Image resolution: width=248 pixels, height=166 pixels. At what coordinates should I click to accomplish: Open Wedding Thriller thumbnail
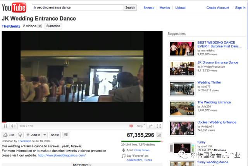[182, 89]
